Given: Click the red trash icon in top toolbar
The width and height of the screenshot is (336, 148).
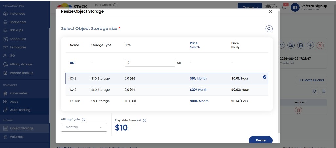Looking at the screenshot, I should tap(320, 45).
